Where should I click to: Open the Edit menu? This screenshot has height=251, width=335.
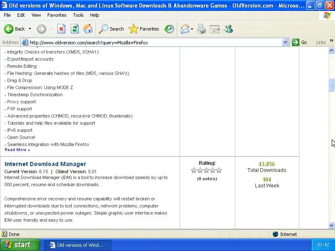pyautogui.click(x=21, y=15)
